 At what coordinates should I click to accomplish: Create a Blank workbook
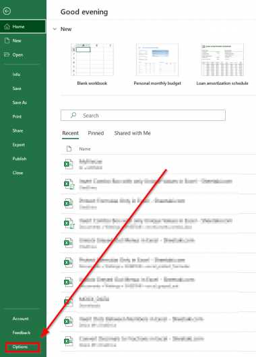pos(92,65)
